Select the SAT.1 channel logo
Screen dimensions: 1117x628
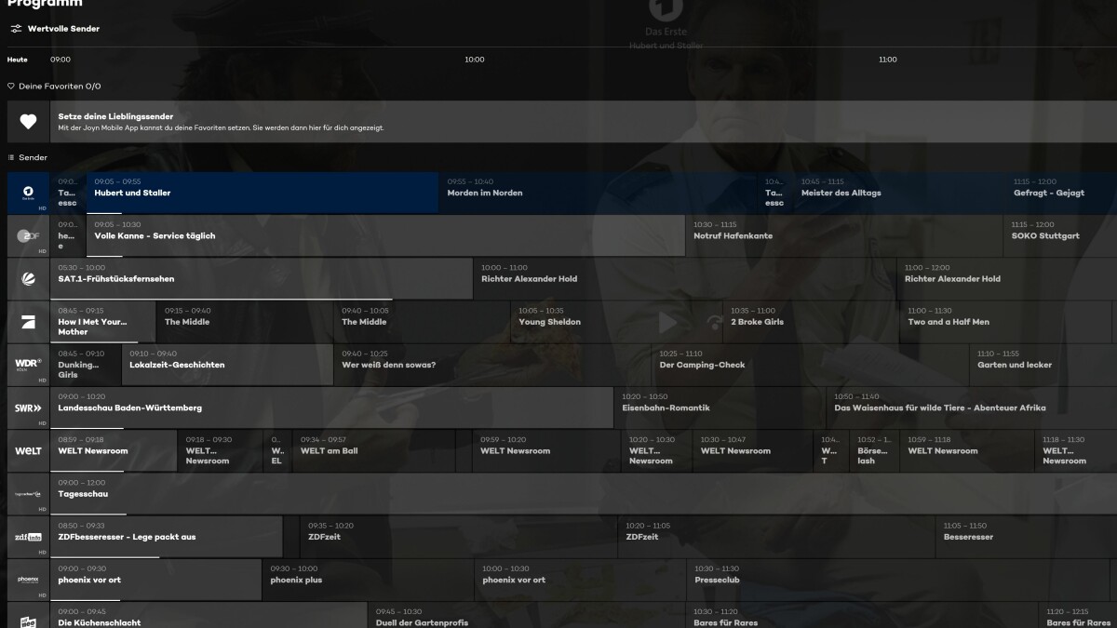tap(28, 278)
